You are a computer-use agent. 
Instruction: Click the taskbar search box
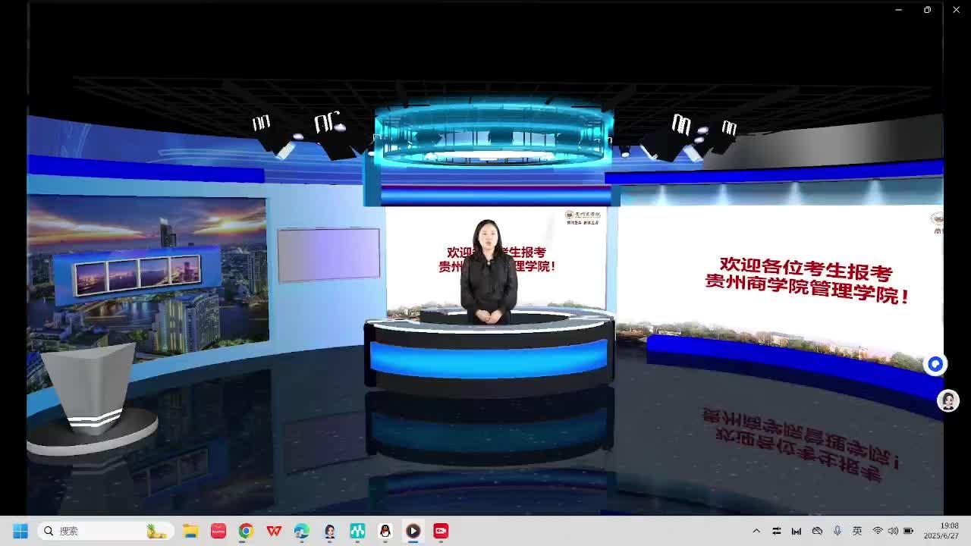coord(105,531)
